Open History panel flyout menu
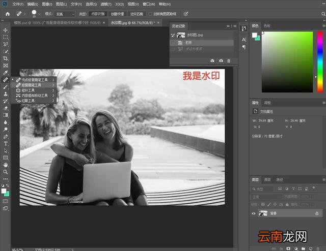The height and width of the screenshot is (251, 326). pyautogui.click(x=235, y=26)
